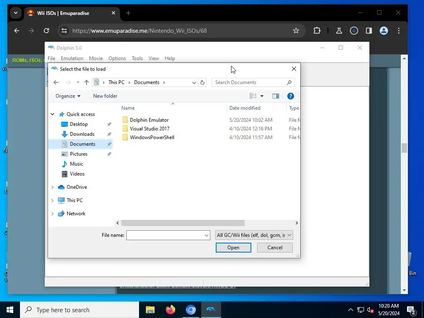Screen dimensions: 424x318
Task: Click the File name input field
Action: coord(165,235)
